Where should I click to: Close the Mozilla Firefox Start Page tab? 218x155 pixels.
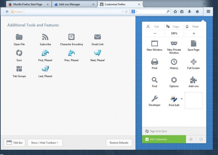pyautogui.click(x=48, y=5)
